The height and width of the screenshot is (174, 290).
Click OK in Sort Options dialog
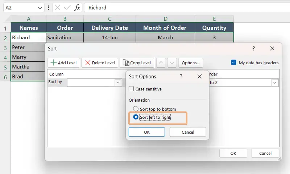point(147,132)
